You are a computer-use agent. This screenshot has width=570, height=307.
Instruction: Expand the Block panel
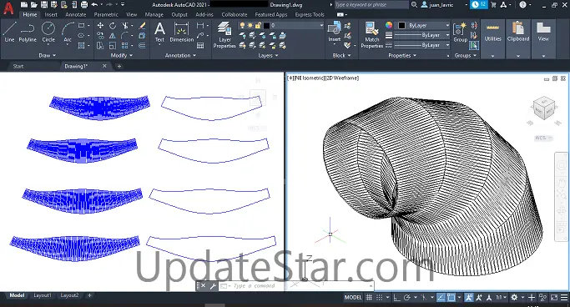tap(341, 56)
